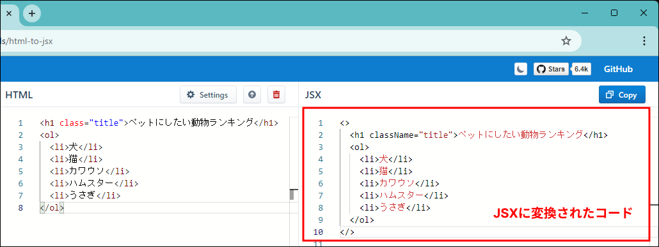Open a new browser tab

tap(32, 13)
